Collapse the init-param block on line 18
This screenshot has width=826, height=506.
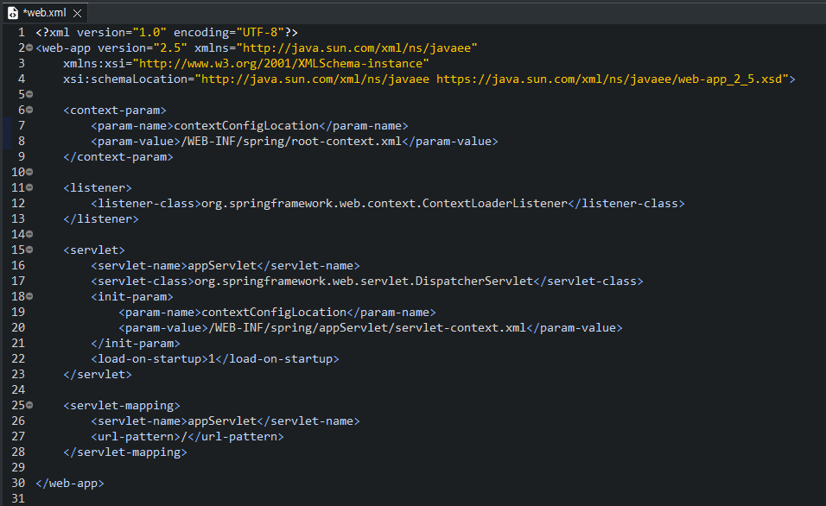point(29,296)
